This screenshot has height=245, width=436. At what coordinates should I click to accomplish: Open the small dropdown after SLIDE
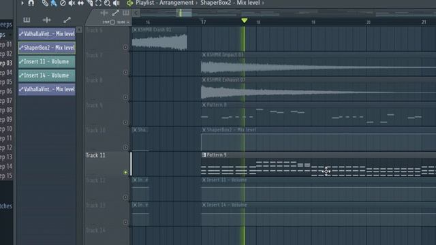pyautogui.click(x=128, y=22)
